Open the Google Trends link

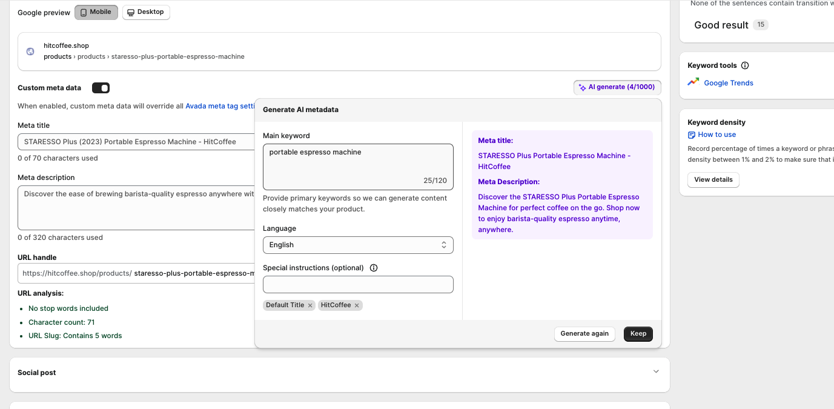[728, 83]
